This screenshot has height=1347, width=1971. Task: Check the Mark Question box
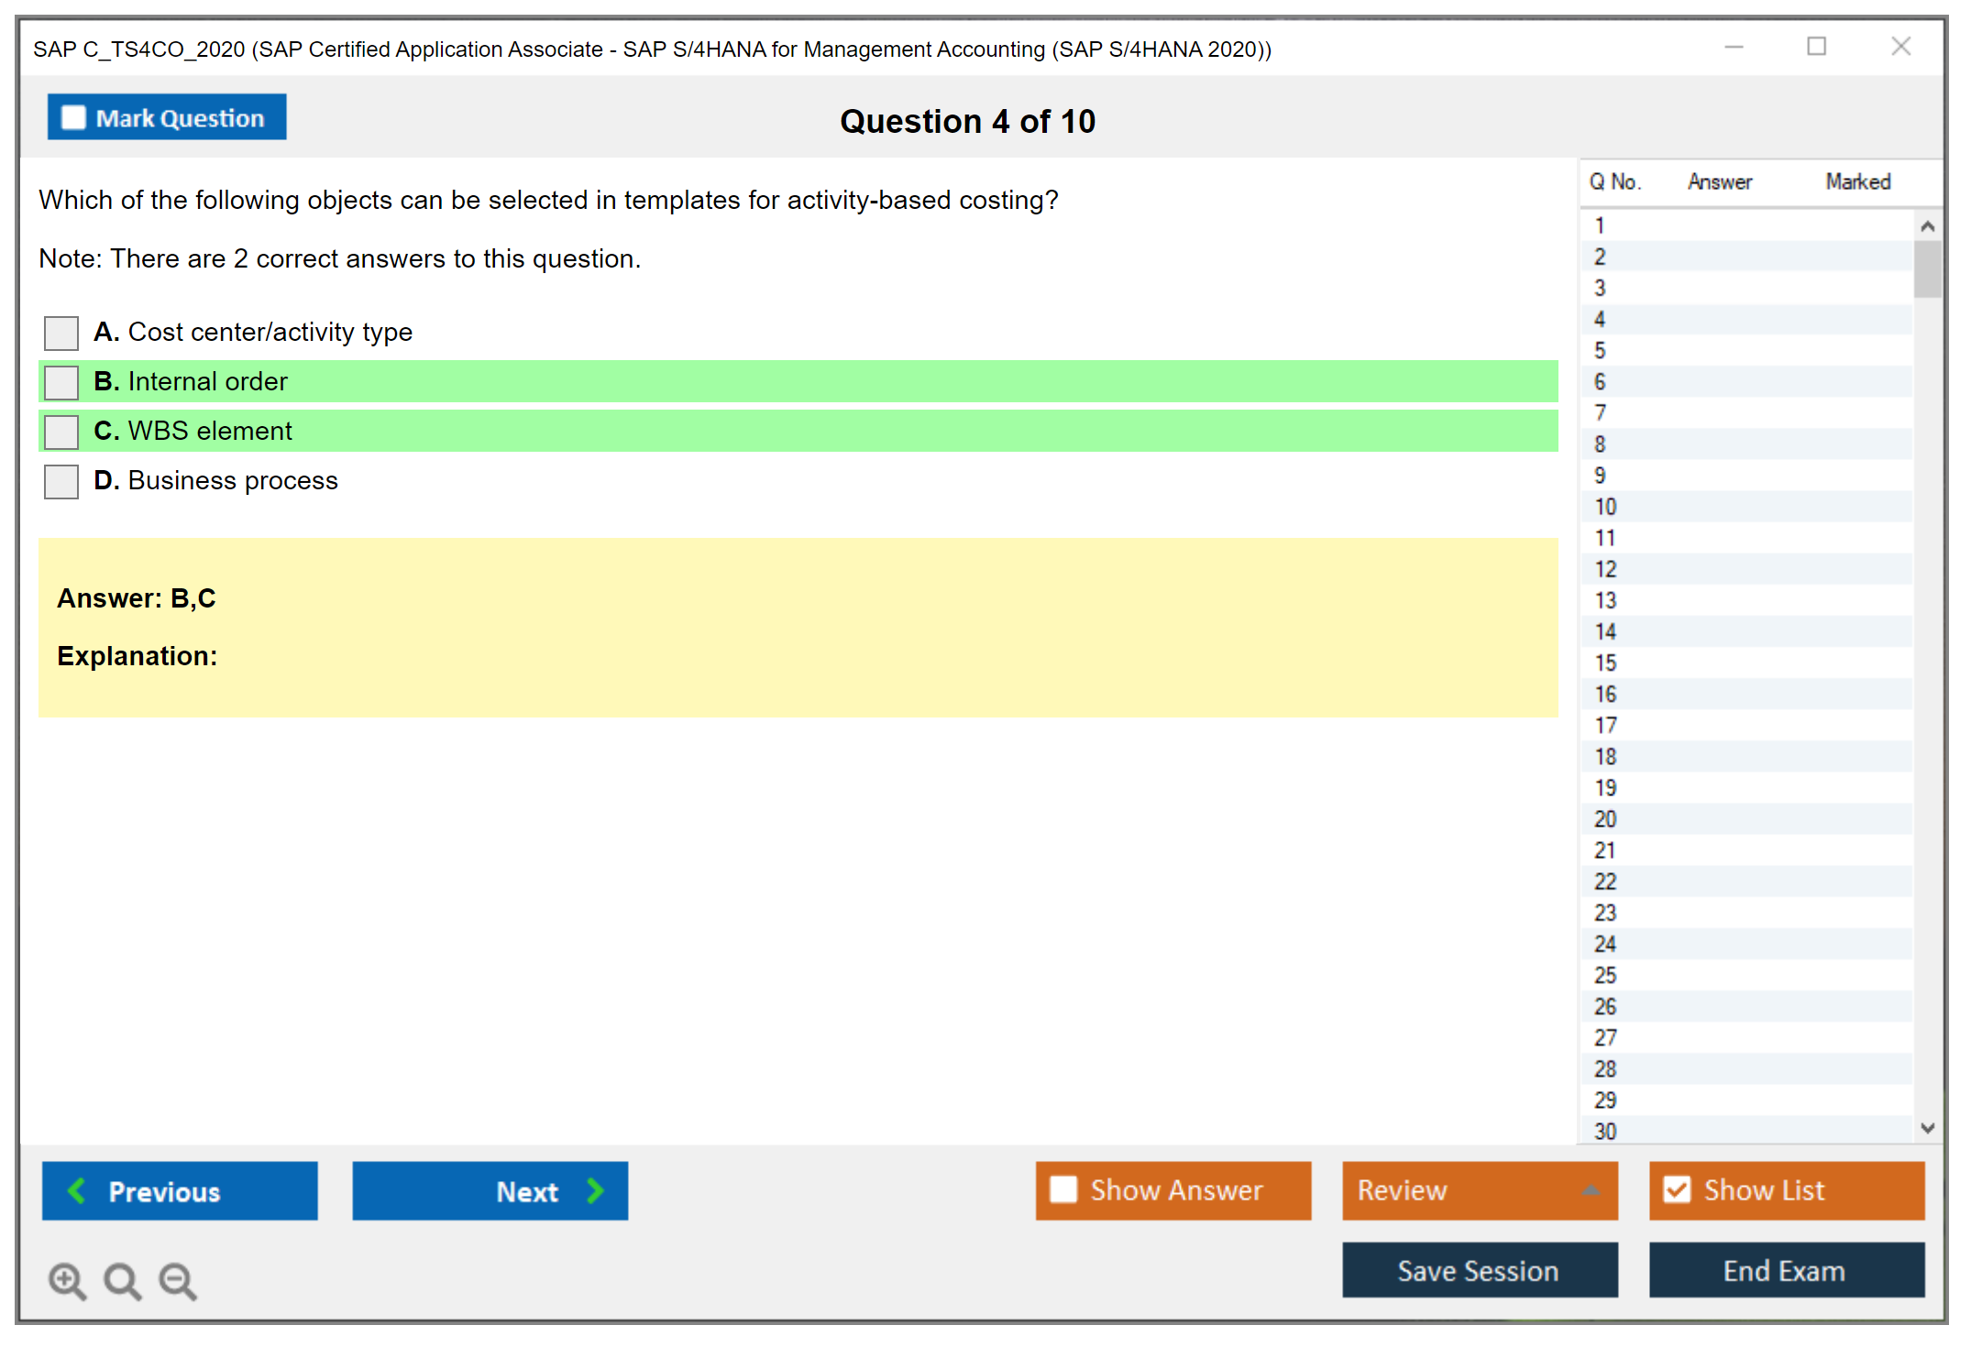pyautogui.click(x=73, y=117)
